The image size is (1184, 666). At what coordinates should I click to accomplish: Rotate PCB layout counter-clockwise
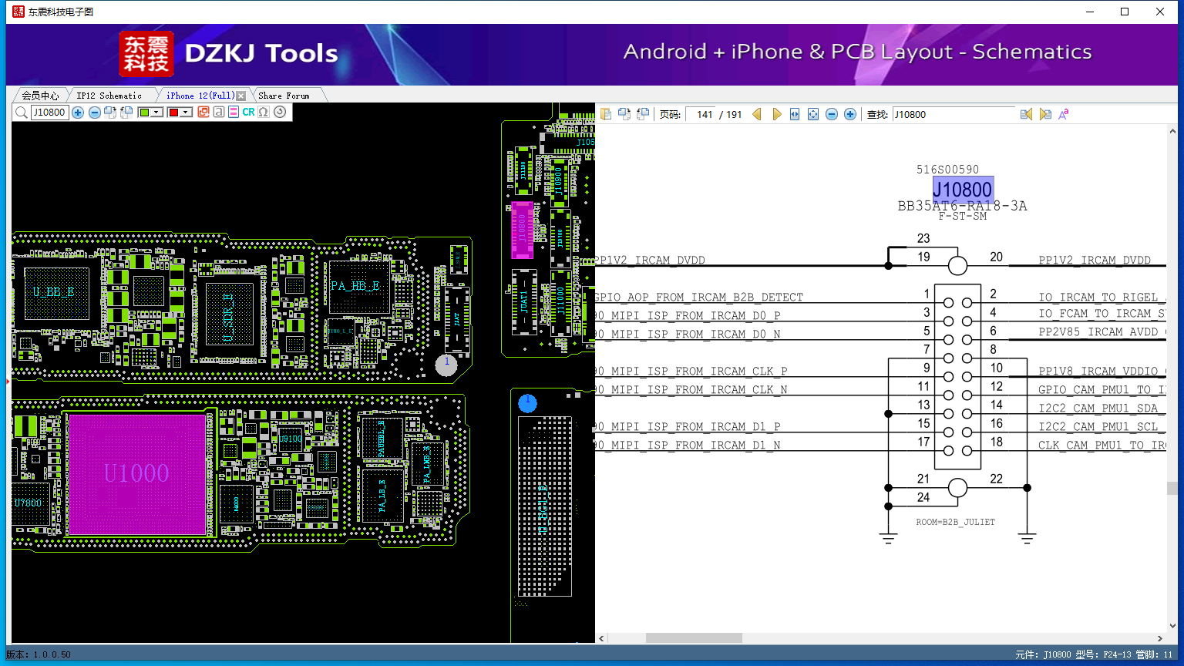point(126,113)
